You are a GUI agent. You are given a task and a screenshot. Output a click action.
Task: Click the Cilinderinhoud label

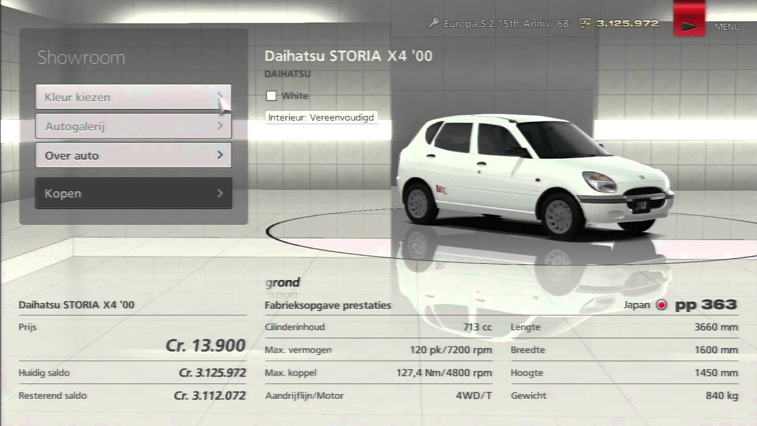click(295, 327)
